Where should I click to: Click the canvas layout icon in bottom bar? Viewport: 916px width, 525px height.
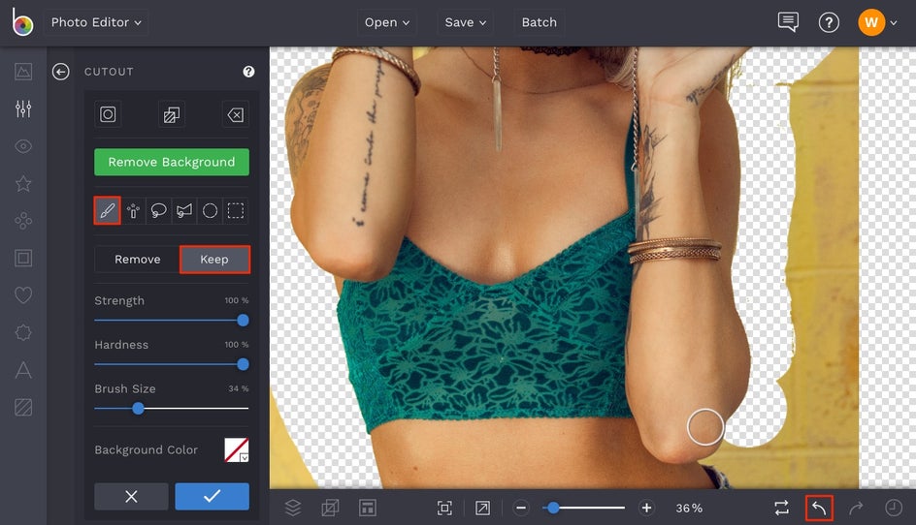coord(368,509)
